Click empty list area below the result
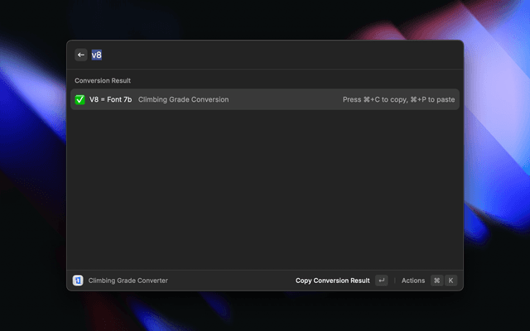This screenshot has height=331, width=530. pos(265,190)
